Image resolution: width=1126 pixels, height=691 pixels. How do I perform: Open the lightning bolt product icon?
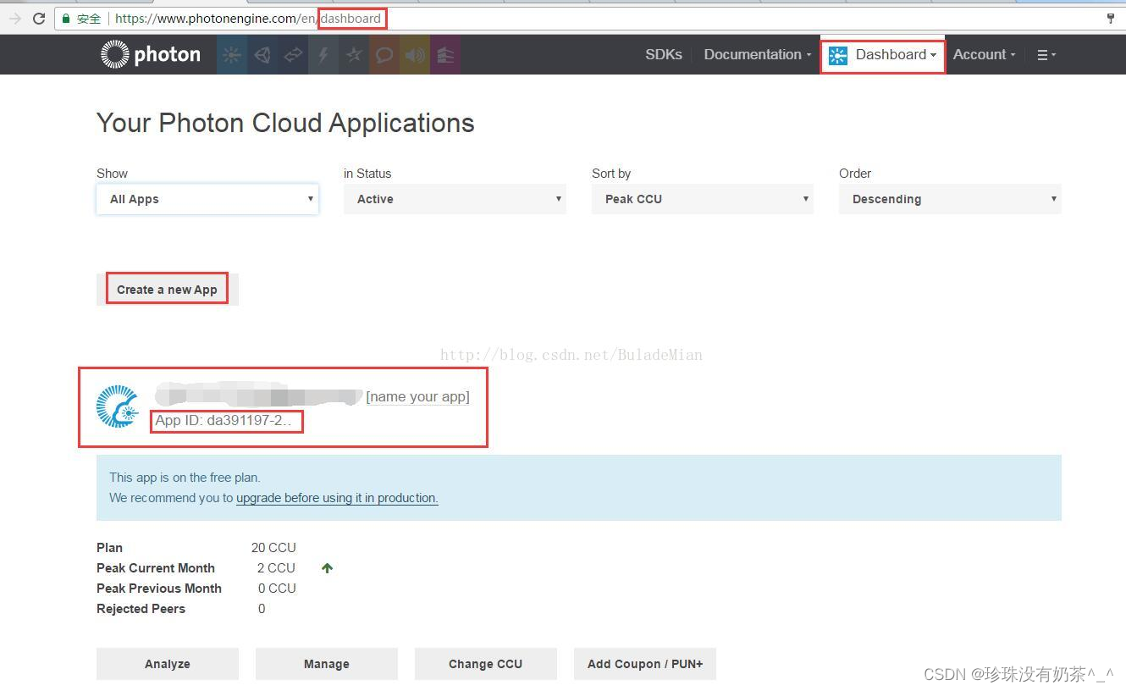pyautogui.click(x=323, y=55)
